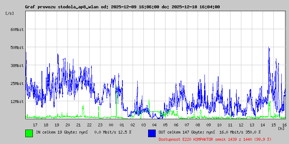The height and width of the screenshot is (144, 289).
Task: Click the '06' hour tick label
Action: (176, 125)
